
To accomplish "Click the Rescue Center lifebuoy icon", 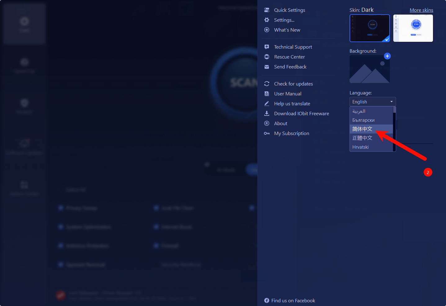I will (267, 57).
